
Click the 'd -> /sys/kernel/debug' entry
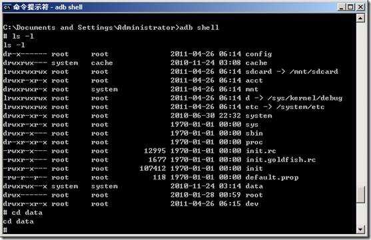click(294, 98)
